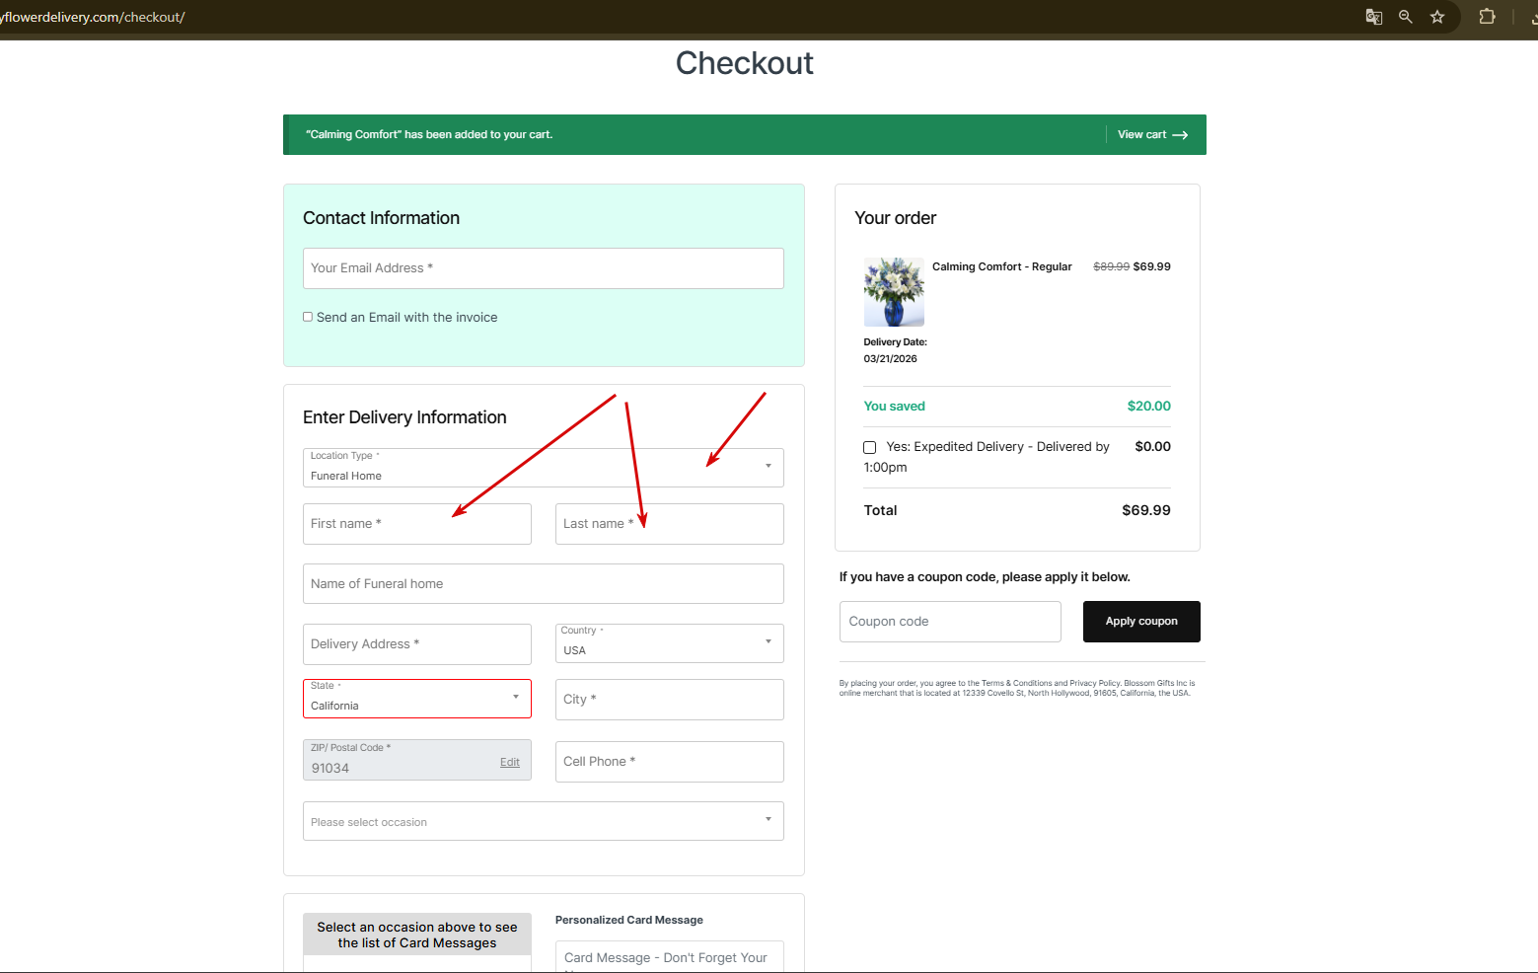Click the Card Message text area
This screenshot has height=973, width=1538.
tap(669, 957)
